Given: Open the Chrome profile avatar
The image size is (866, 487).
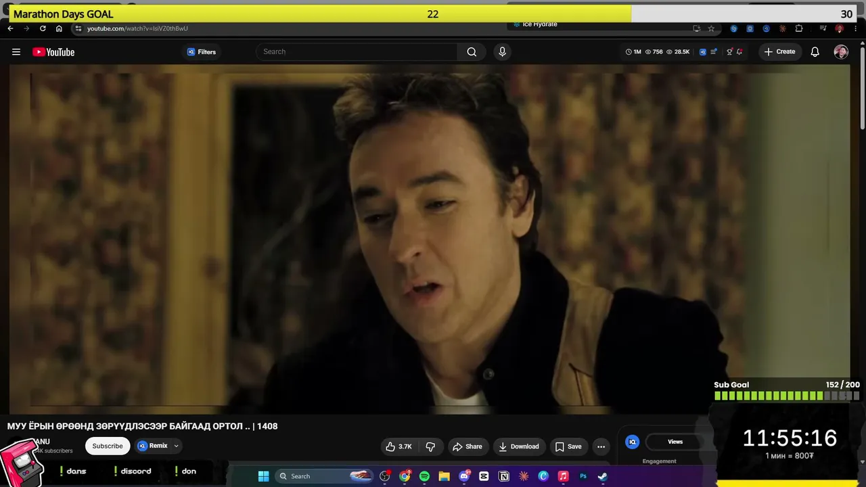Looking at the screenshot, I should (x=840, y=28).
